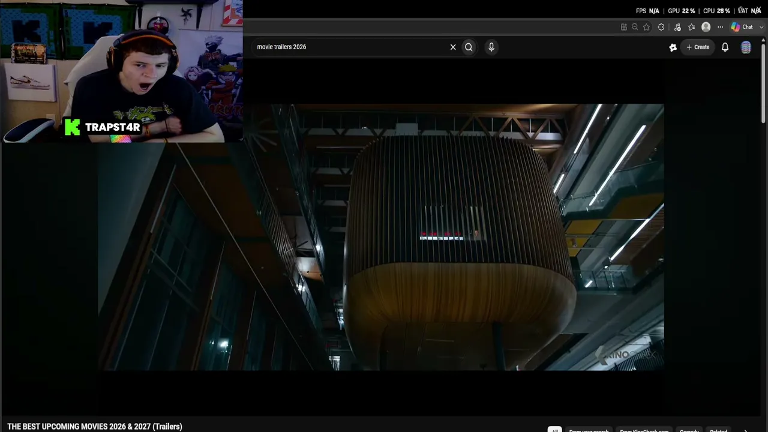This screenshot has width=768, height=432.
Task: Start voice search with the microphone icon
Action: [491, 47]
